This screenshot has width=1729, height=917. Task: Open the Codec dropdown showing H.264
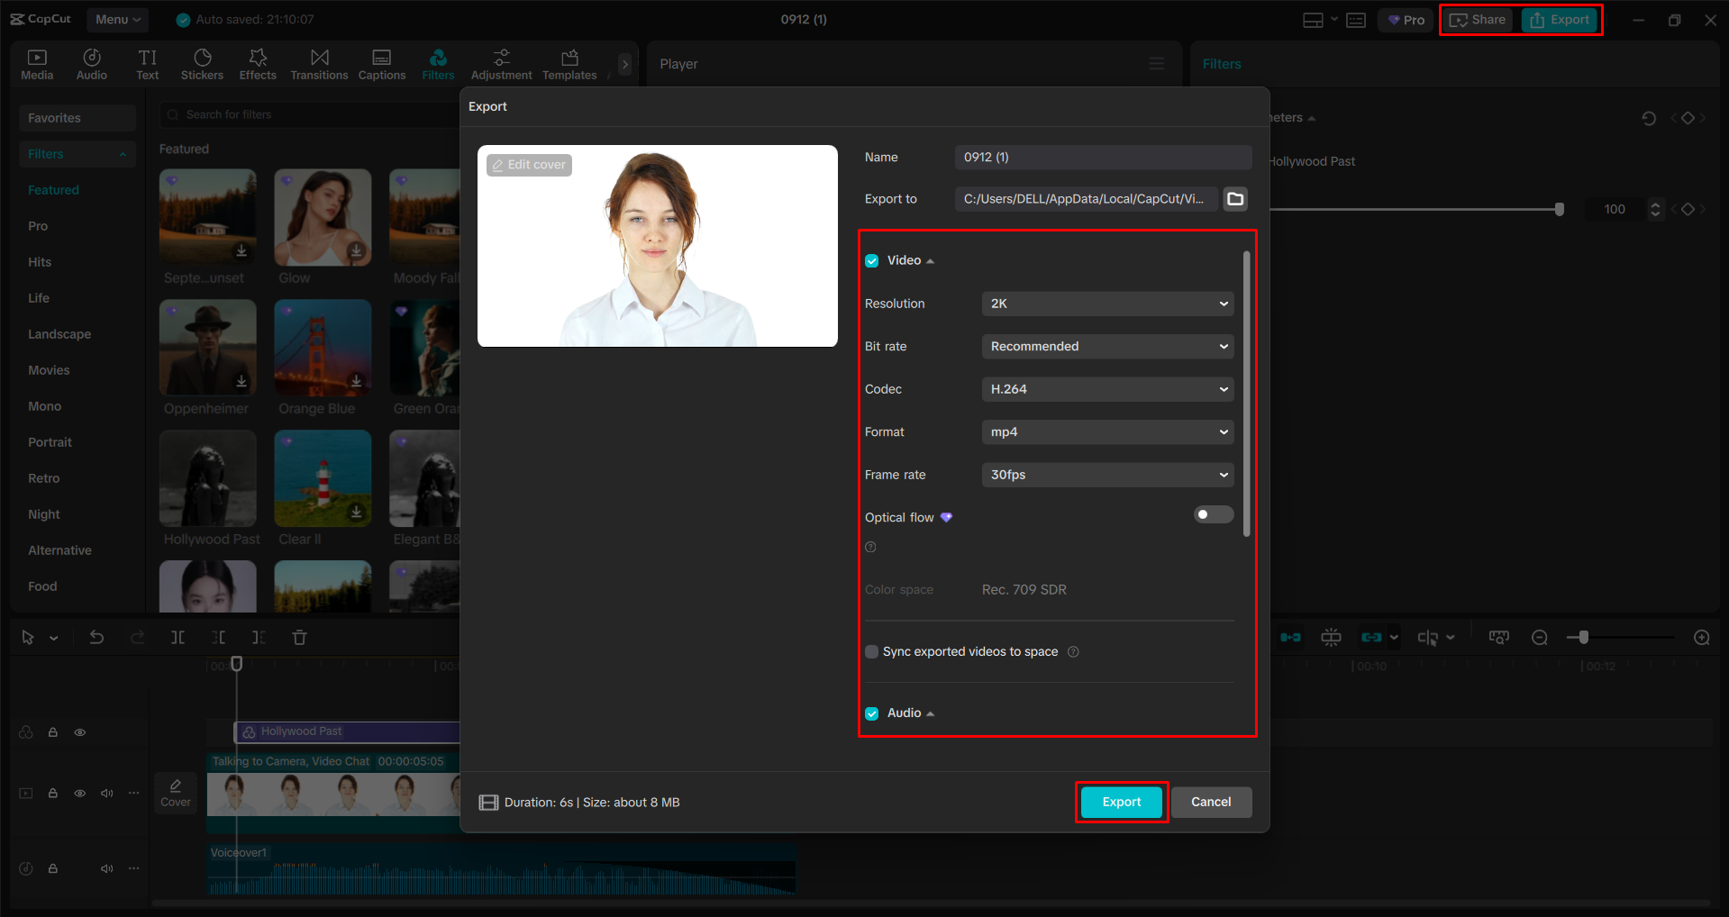pos(1106,389)
